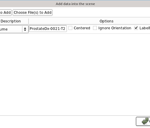Click Choose File(s) to Add button
This screenshot has height=128, width=150.
(32, 13)
